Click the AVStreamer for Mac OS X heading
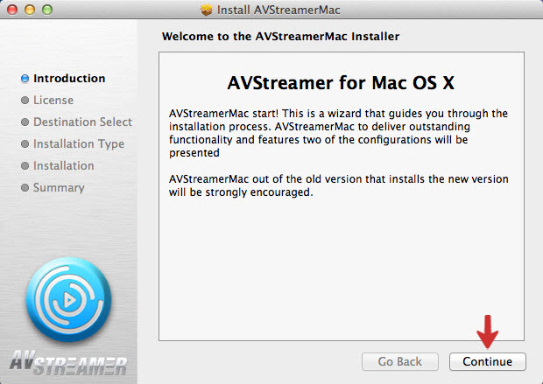 [x=341, y=83]
